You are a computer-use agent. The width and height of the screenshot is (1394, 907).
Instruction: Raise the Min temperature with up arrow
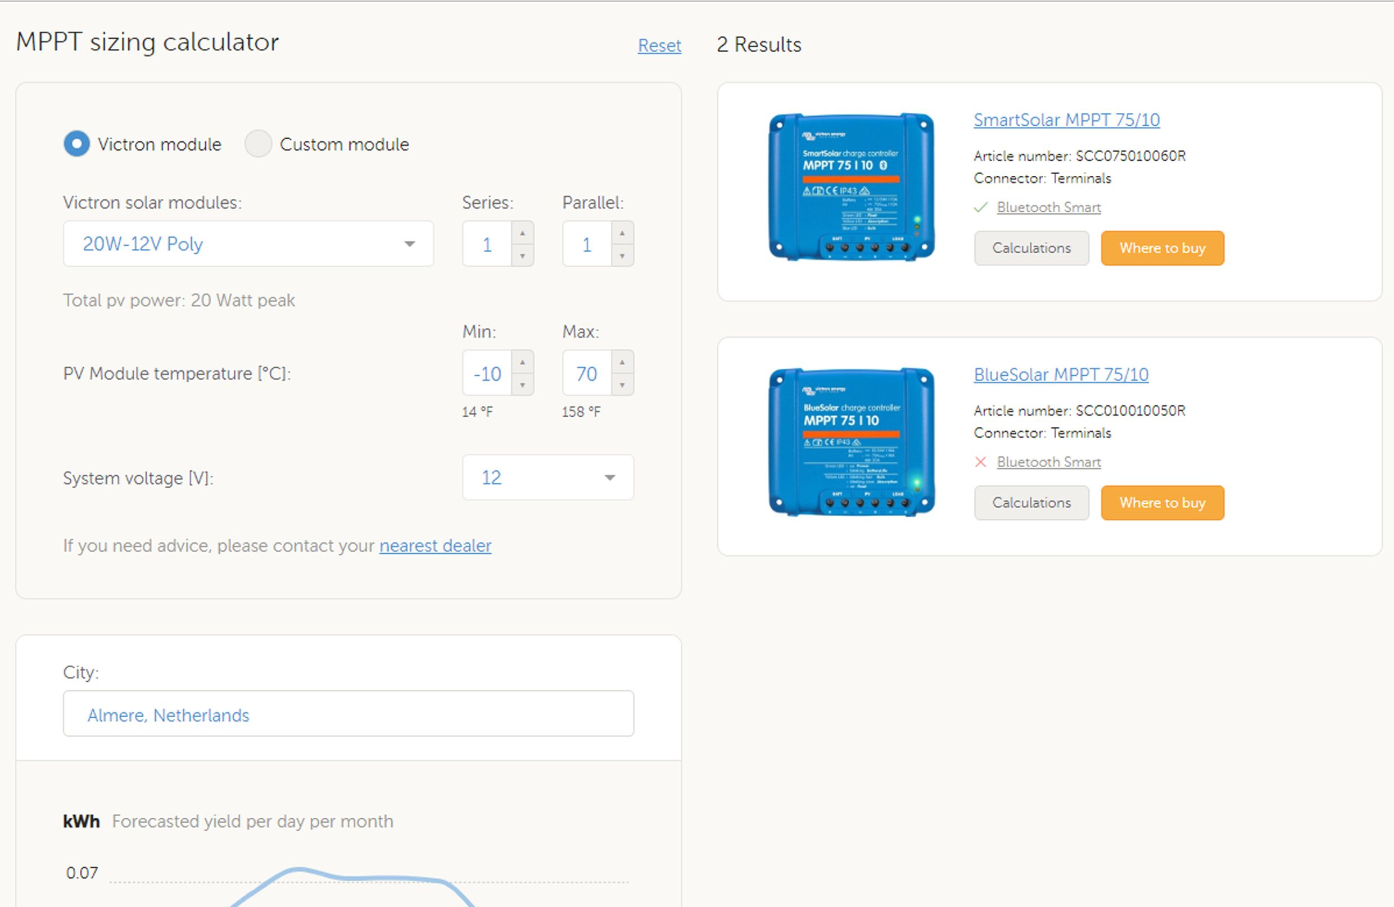[x=522, y=362]
